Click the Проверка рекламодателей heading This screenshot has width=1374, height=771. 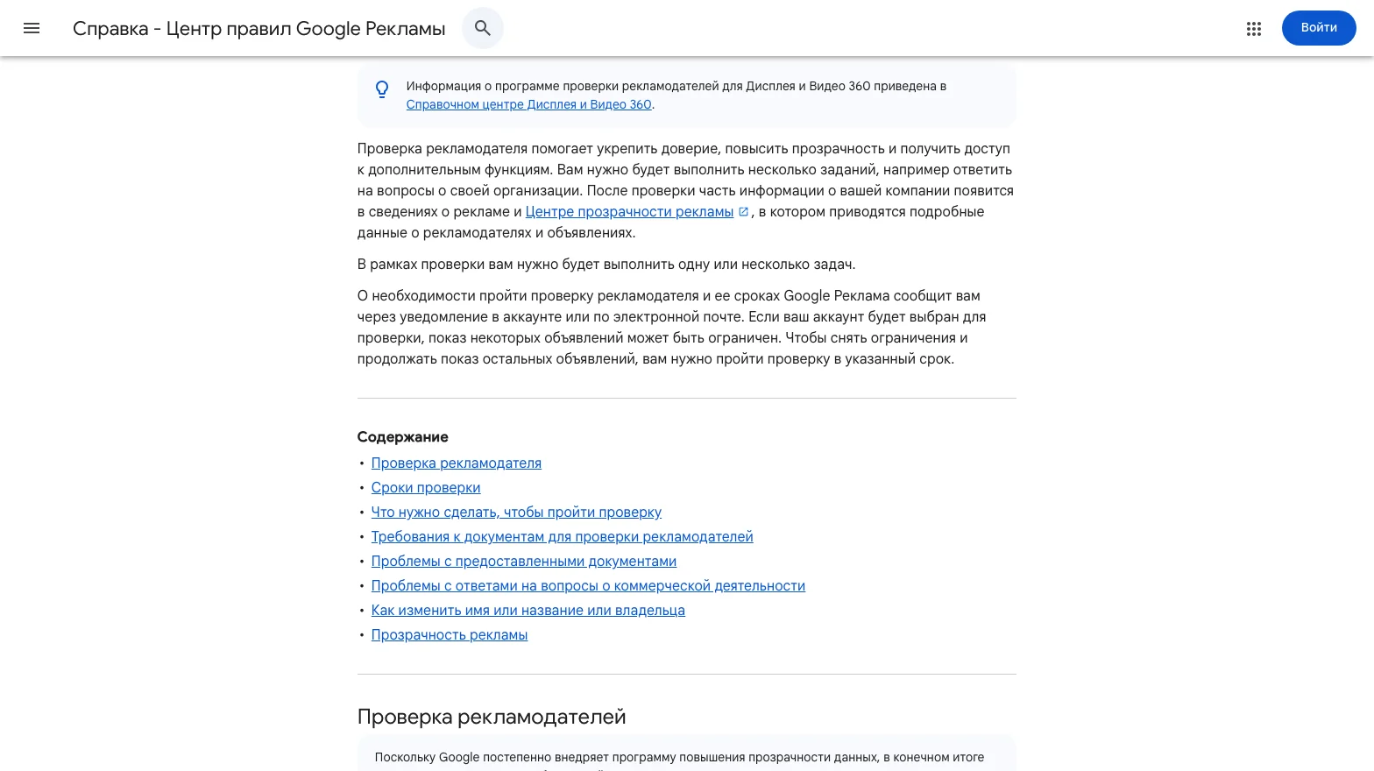pos(492,717)
